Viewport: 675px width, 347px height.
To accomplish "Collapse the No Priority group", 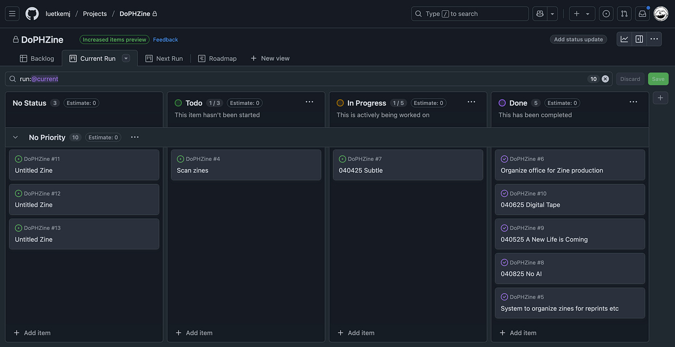I will pos(15,137).
